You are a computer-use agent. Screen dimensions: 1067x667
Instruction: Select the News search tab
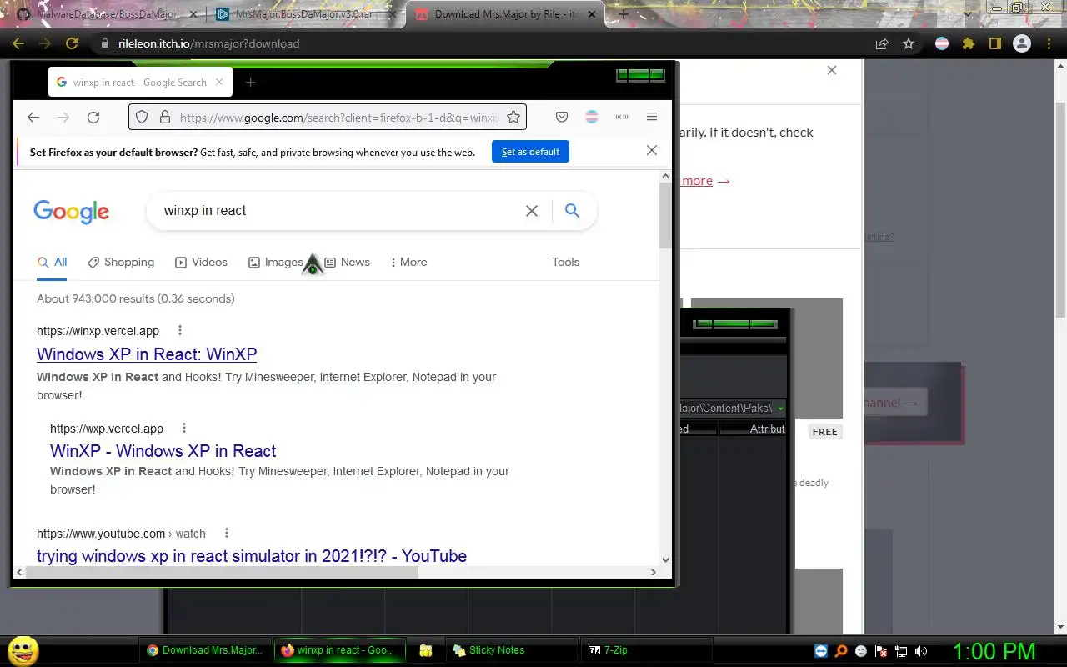click(x=347, y=262)
